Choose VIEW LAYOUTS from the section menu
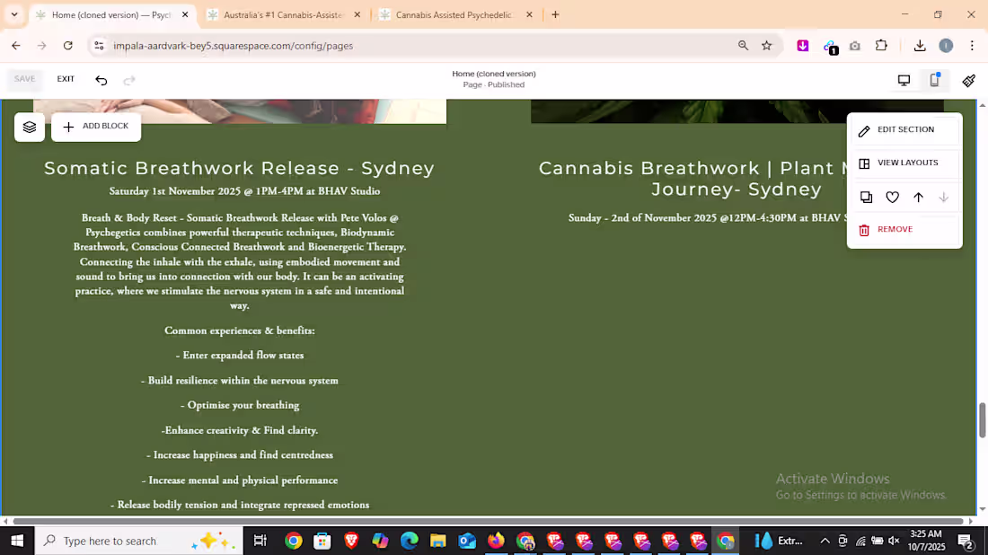This screenshot has height=555, width=988. pos(904,163)
